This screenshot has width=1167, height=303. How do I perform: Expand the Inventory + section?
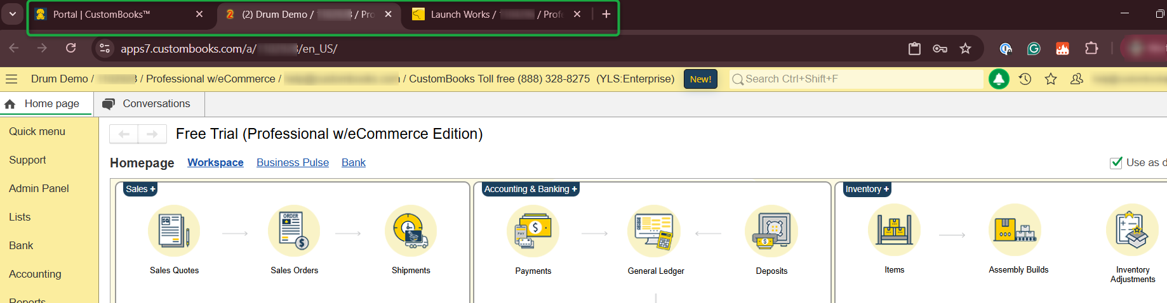[x=867, y=189]
